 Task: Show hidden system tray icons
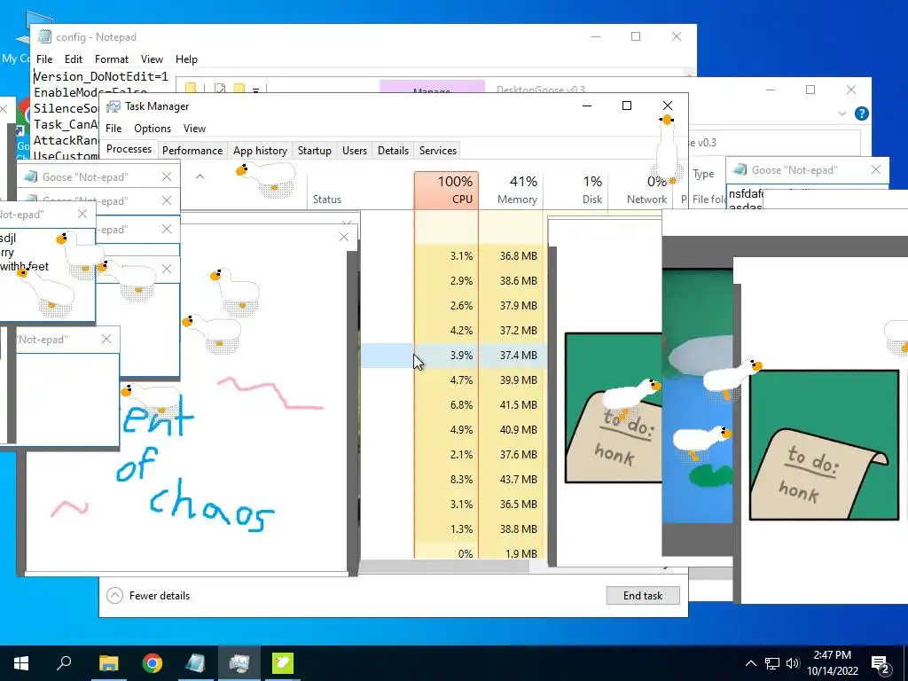coord(750,663)
